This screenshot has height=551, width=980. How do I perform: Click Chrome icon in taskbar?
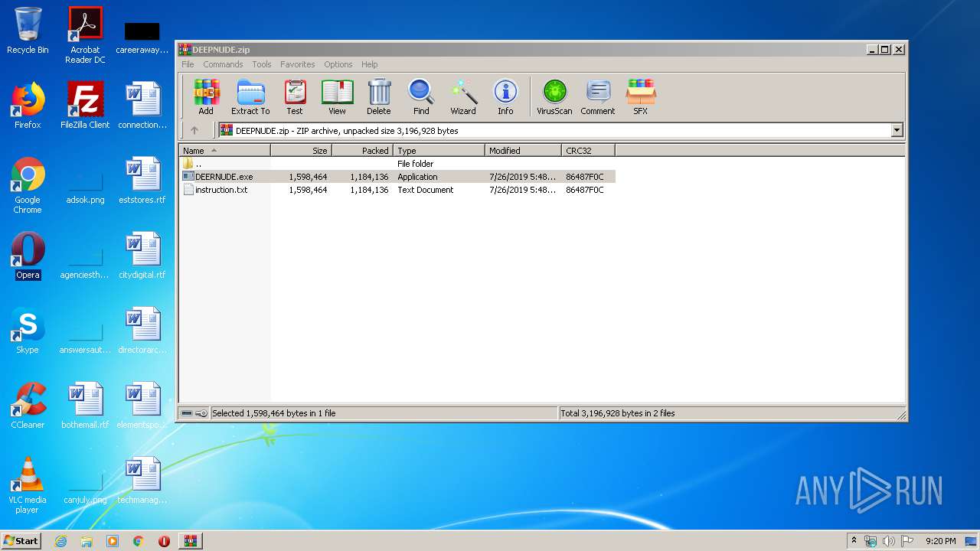pos(139,541)
